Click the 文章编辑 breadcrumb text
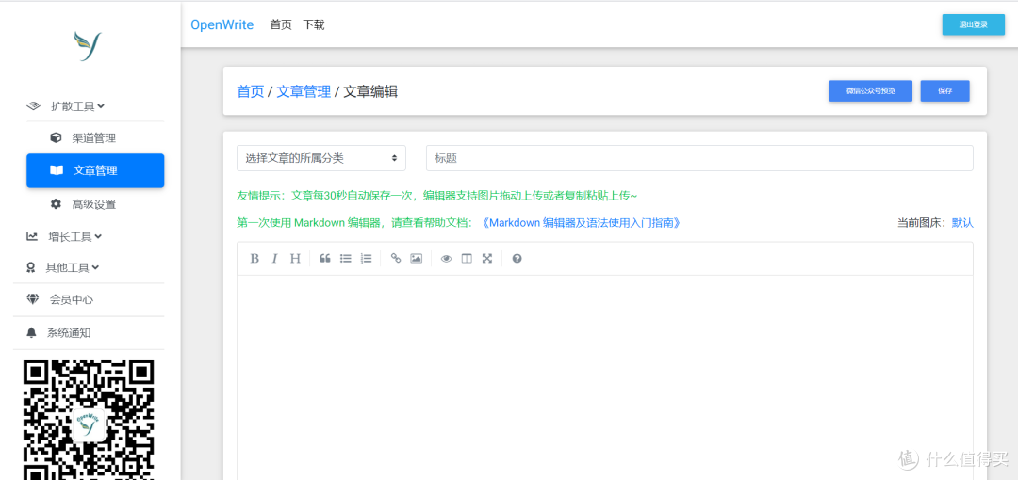Image resolution: width=1018 pixels, height=480 pixels. click(370, 91)
